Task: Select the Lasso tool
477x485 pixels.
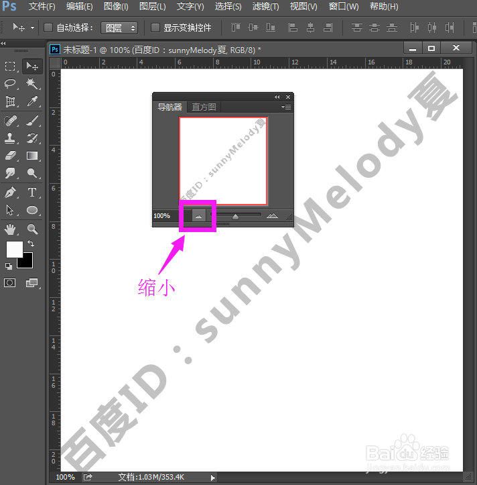Action: tap(10, 84)
